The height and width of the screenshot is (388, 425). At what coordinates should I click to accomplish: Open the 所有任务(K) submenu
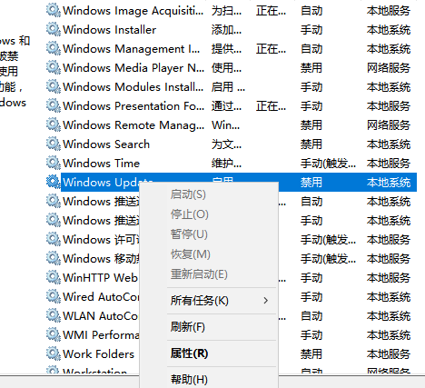(200, 301)
